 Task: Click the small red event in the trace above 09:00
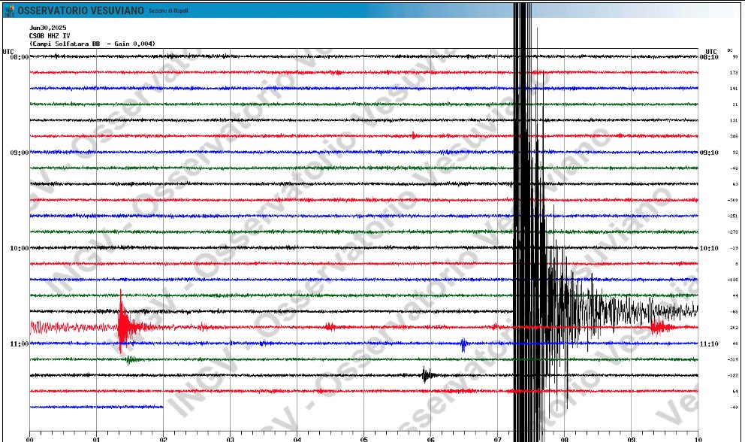[415, 135]
